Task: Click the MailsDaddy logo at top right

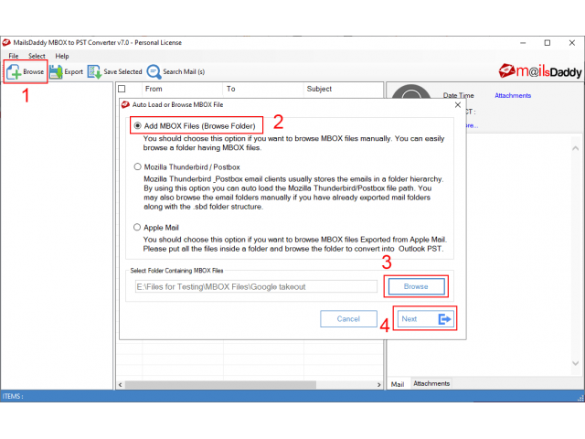Action: [x=540, y=71]
